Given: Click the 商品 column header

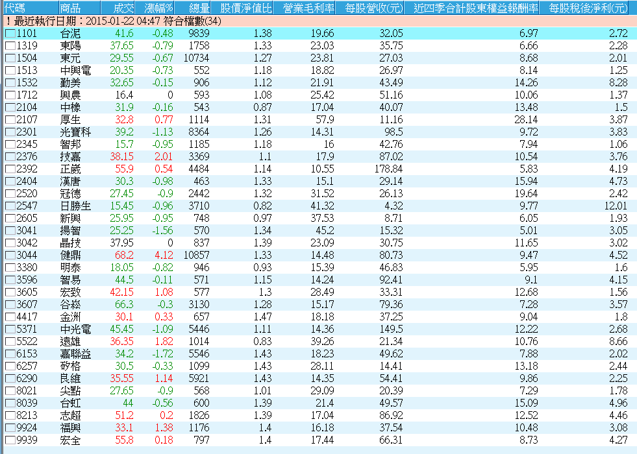Looking at the screenshot, I should pyautogui.click(x=71, y=8).
